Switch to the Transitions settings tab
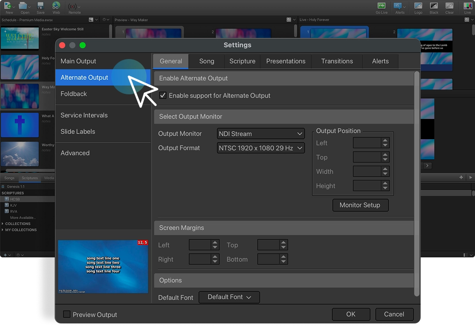The height and width of the screenshot is (327, 475). tap(337, 61)
